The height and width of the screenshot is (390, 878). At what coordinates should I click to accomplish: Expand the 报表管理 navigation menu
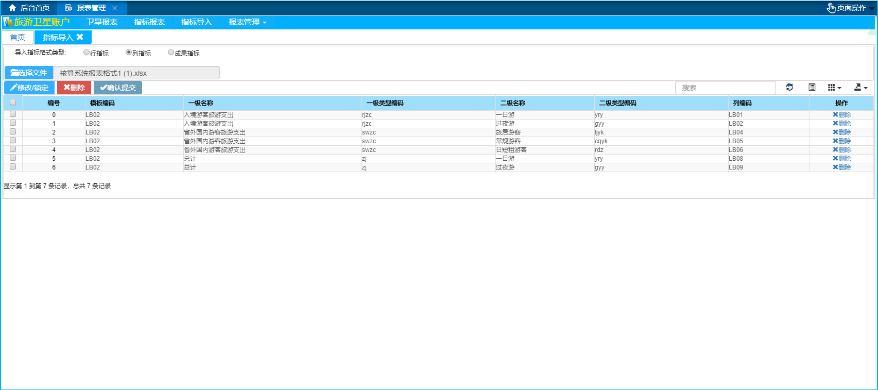247,22
